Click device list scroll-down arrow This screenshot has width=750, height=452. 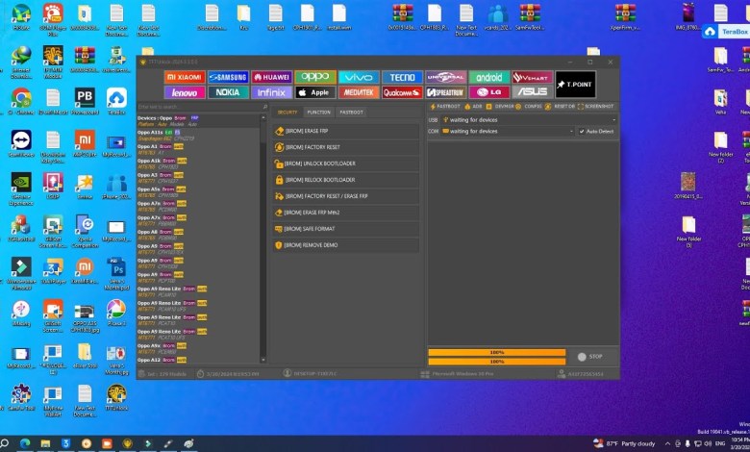pos(263,360)
